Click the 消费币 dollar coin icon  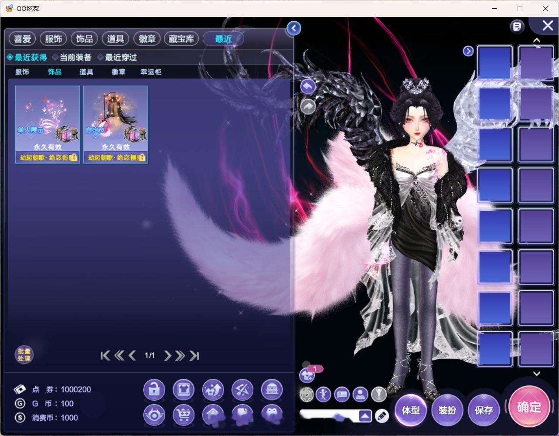tap(20, 418)
